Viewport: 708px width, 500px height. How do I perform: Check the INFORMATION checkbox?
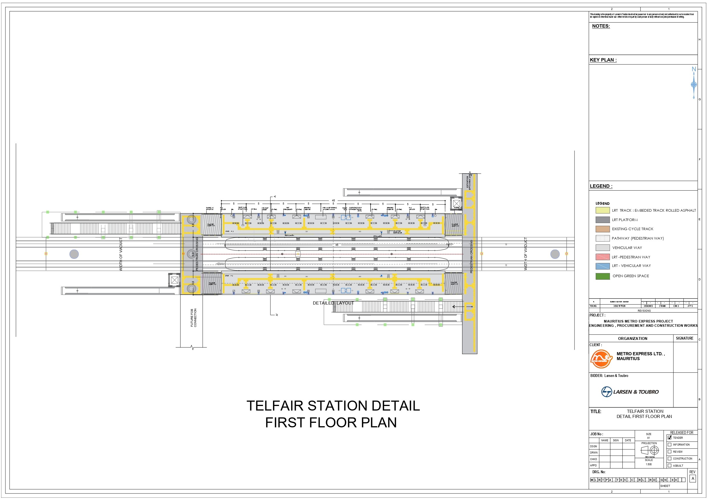pos(669,444)
